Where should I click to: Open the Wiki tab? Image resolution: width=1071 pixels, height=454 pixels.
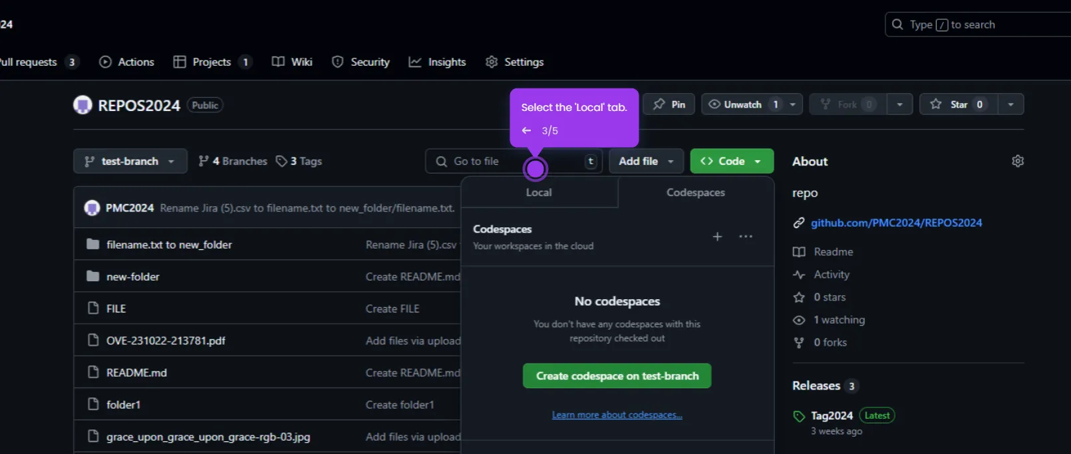[x=292, y=62]
